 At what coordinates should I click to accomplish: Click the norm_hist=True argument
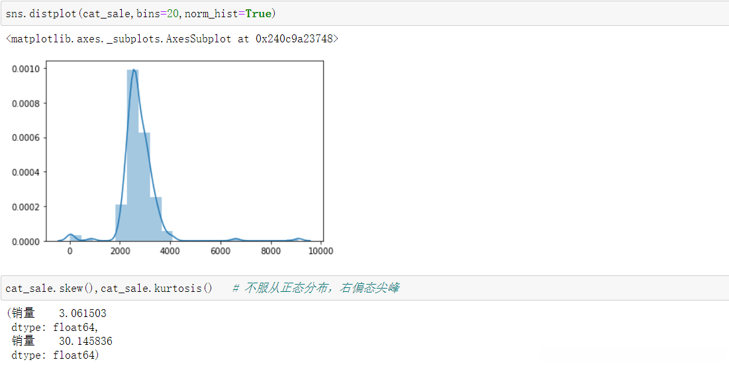pyautogui.click(x=228, y=14)
